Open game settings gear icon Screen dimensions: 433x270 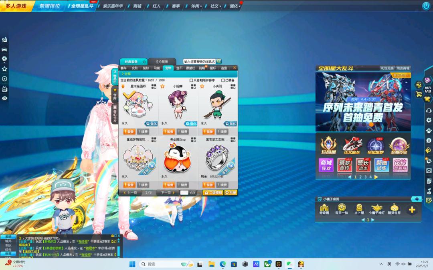pyautogui.click(x=429, y=120)
